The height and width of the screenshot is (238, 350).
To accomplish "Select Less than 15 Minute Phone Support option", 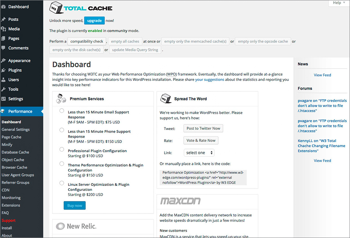I will coord(61,130).
